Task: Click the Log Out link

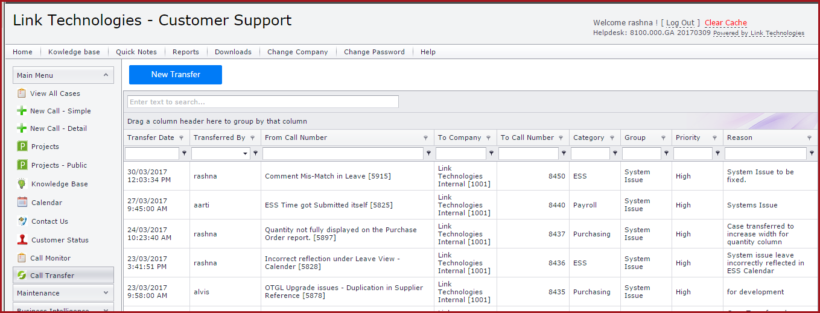Action: coord(681,23)
